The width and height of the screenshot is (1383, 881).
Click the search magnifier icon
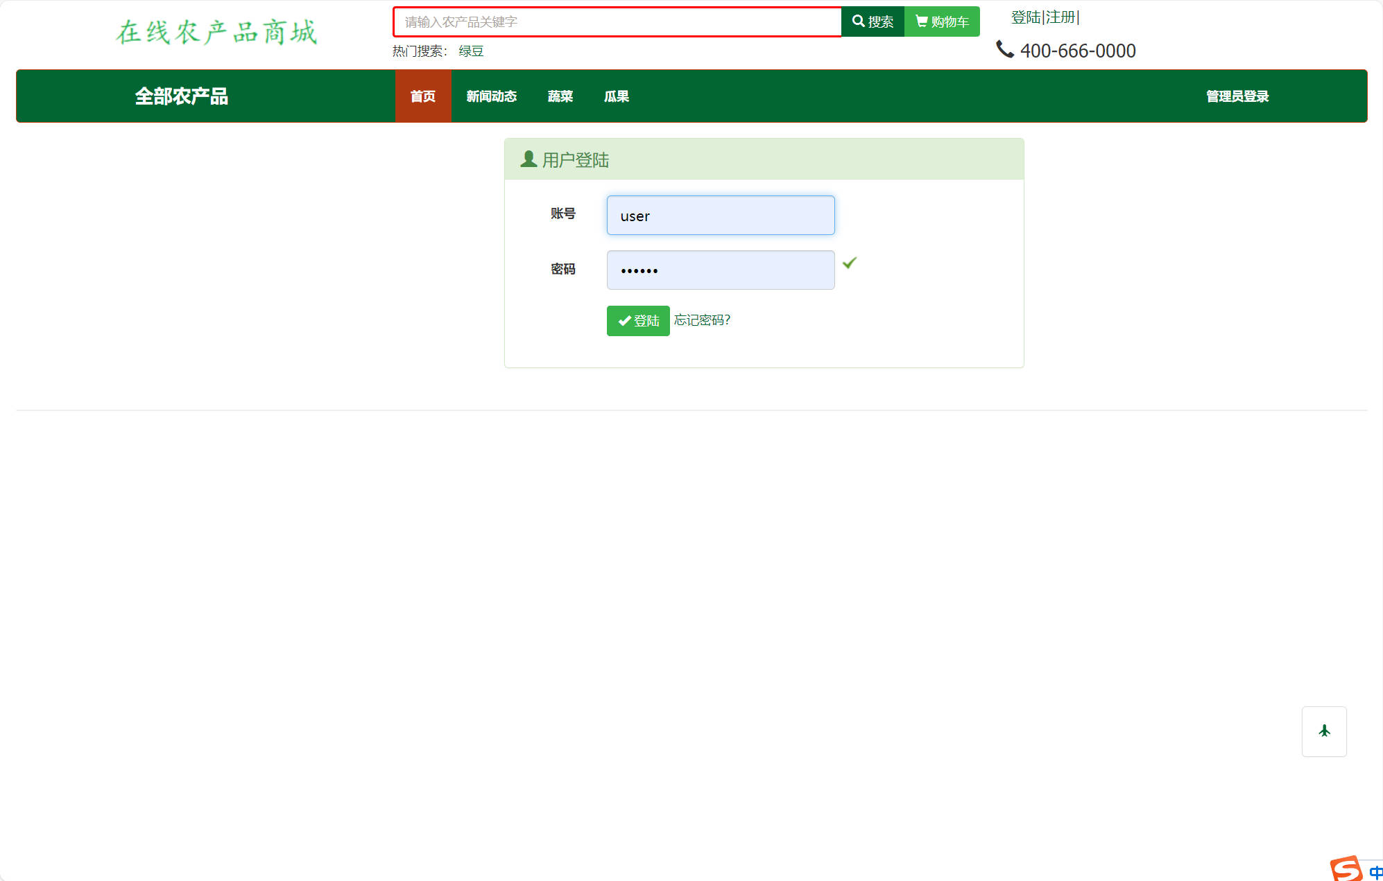(x=859, y=21)
